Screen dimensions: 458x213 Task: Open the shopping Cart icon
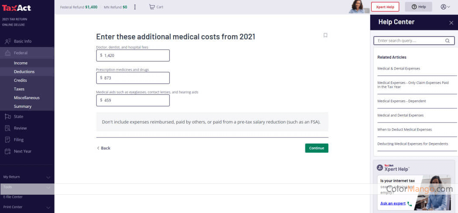click(x=152, y=7)
